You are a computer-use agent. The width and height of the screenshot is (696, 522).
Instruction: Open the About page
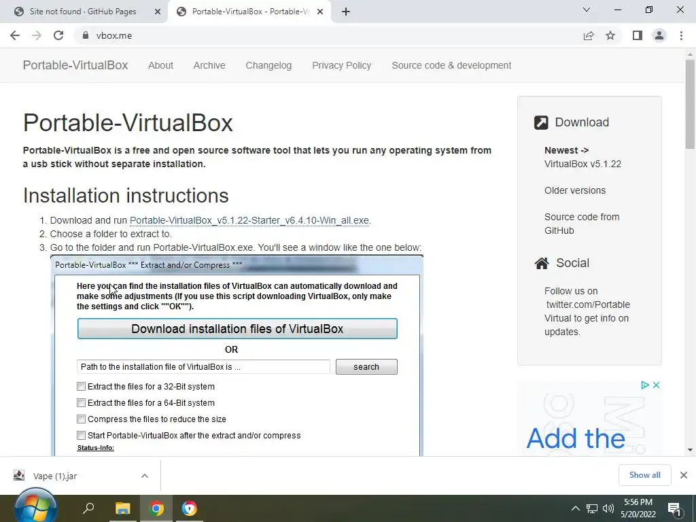[160, 65]
